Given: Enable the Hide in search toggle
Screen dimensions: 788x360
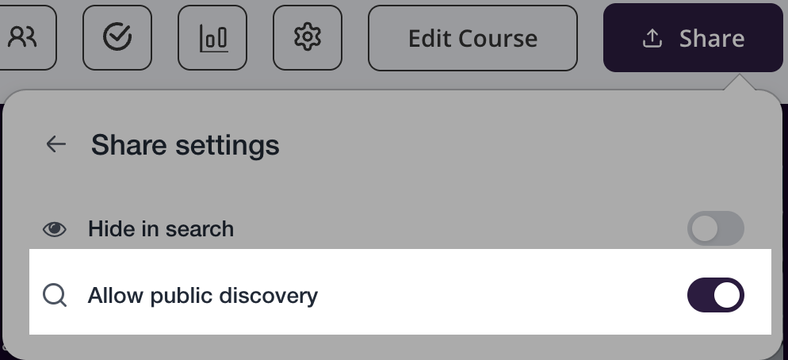Looking at the screenshot, I should point(715,229).
